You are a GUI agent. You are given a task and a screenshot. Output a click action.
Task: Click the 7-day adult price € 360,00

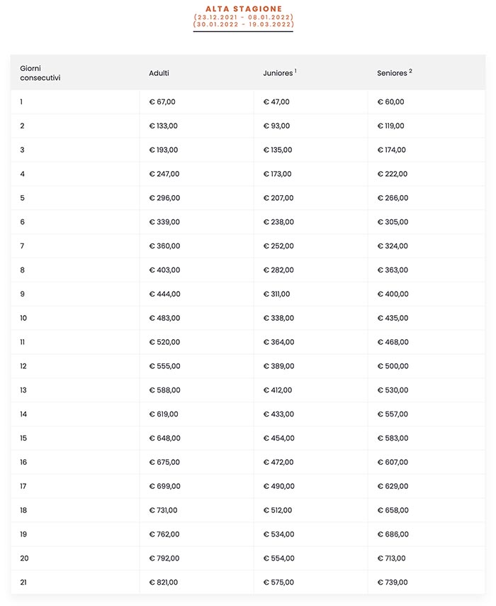pos(164,246)
